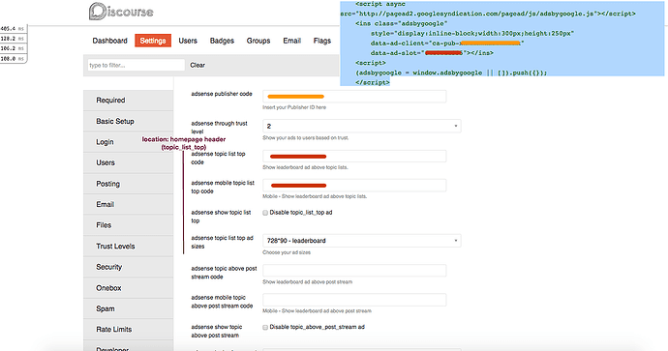Viewport: 668px width, 351px height.
Task: Expand the adsense through trust level dropdown
Action: coord(362,126)
